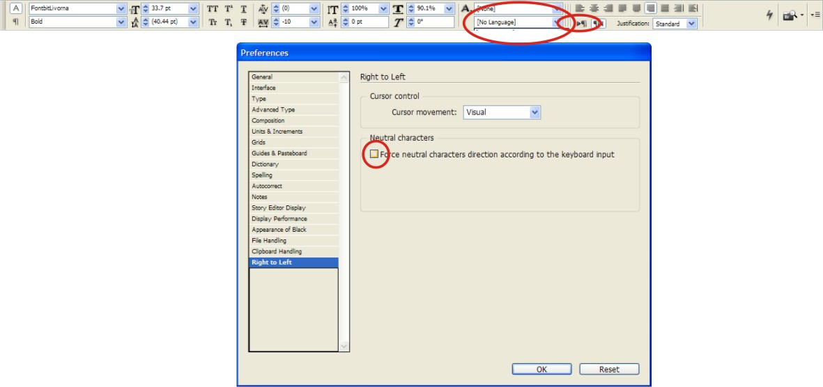823x387 pixels.
Task: Apply Superscript formatting
Action: 229,9
